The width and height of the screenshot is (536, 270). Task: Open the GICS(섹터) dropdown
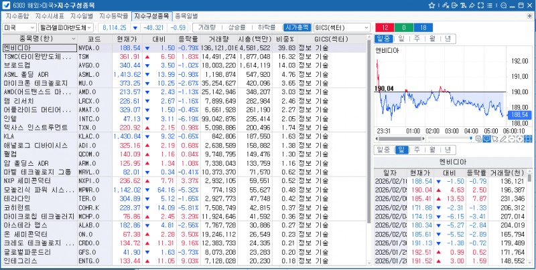coord(342,27)
